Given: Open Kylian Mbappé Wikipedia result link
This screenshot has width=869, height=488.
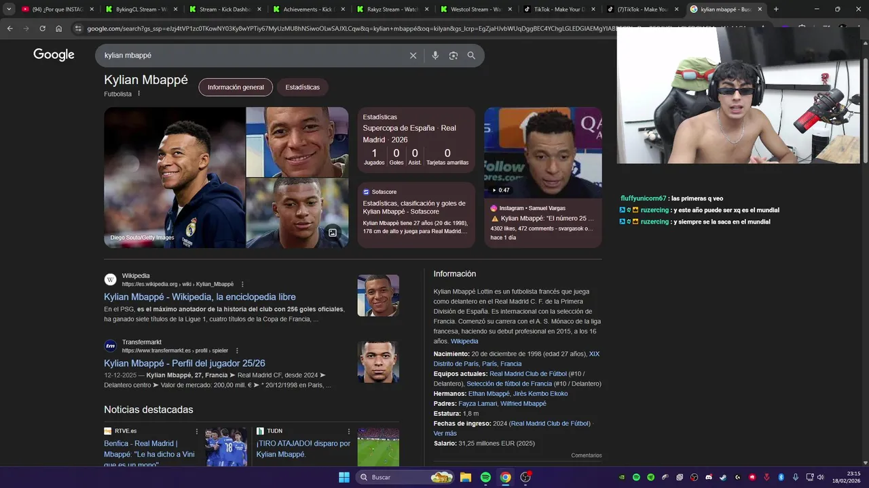Looking at the screenshot, I should pyautogui.click(x=200, y=297).
